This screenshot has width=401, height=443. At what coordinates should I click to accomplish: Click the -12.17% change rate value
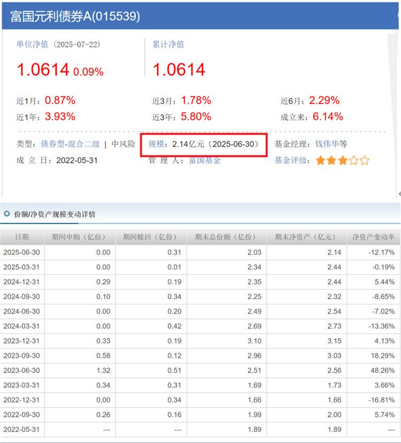pyautogui.click(x=381, y=253)
